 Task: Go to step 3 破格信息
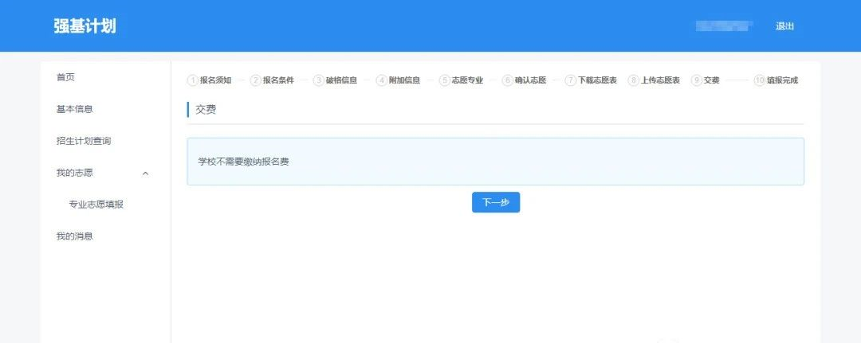(x=336, y=80)
